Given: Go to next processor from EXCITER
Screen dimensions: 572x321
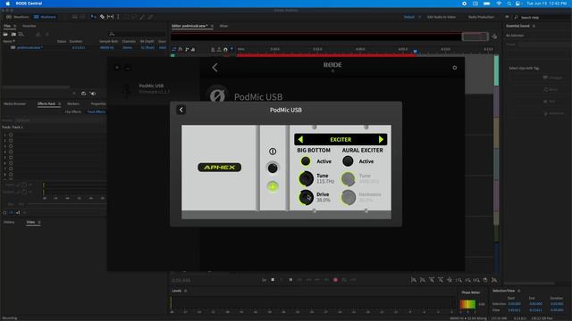Looking at the screenshot, I should pos(381,139).
